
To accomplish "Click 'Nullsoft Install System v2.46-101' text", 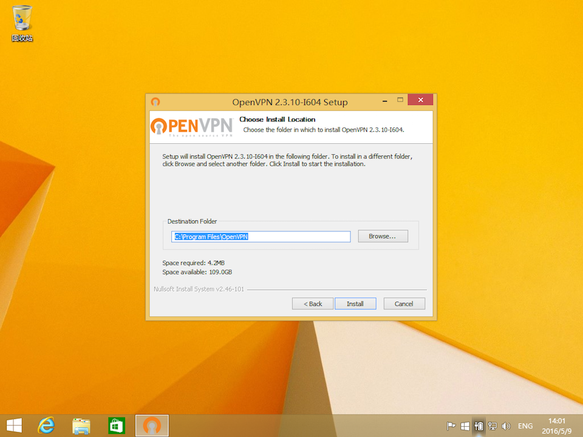I will (199, 289).
